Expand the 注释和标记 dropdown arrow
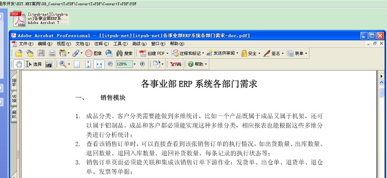The image size is (387, 178). pos(203,53)
